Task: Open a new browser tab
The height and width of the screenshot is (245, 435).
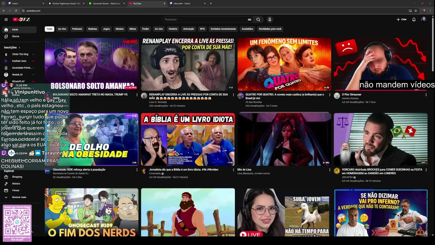Action: (211, 3)
